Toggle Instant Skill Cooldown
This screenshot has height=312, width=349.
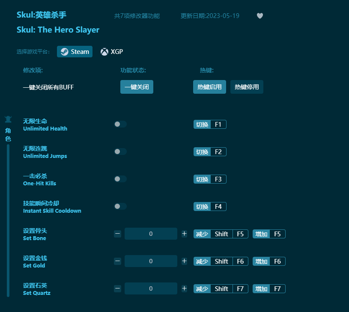coord(120,206)
